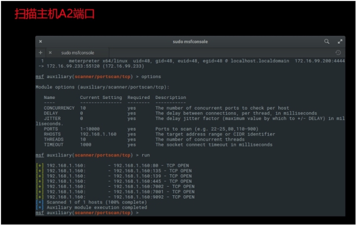This screenshot has height=225, width=356.
Task: Click the maximize window arrows icon
Action: click(340, 41)
